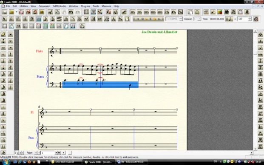Select the Chord tool labeled CM7
The height and width of the screenshot is (165, 264).
(x=100, y=19)
